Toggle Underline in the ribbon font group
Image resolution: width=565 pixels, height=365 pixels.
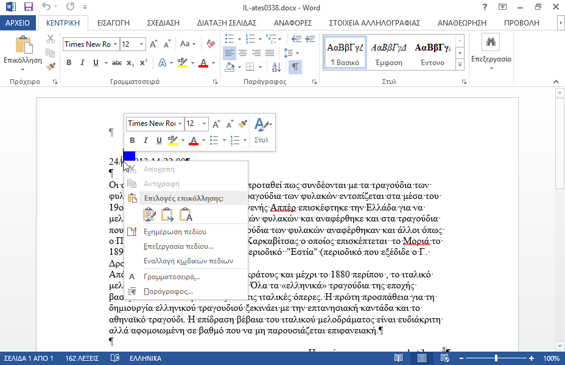click(x=96, y=63)
